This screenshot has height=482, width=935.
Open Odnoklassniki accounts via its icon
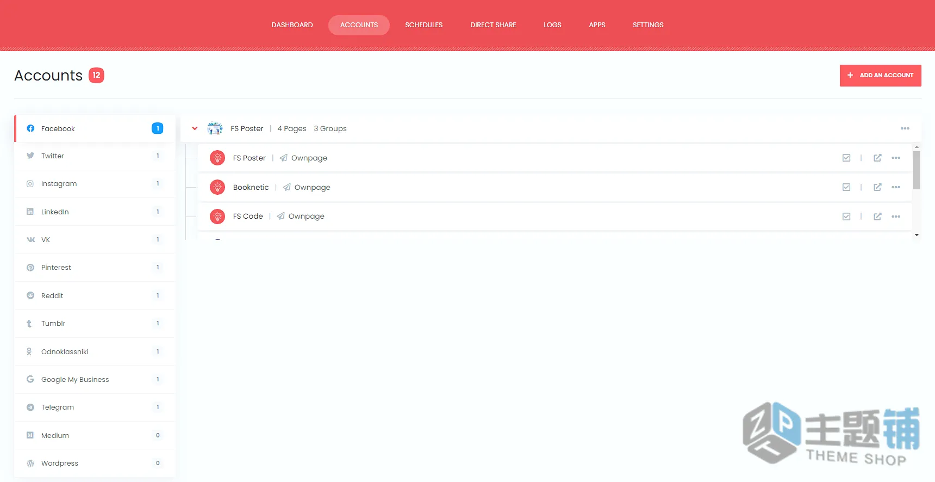point(29,351)
